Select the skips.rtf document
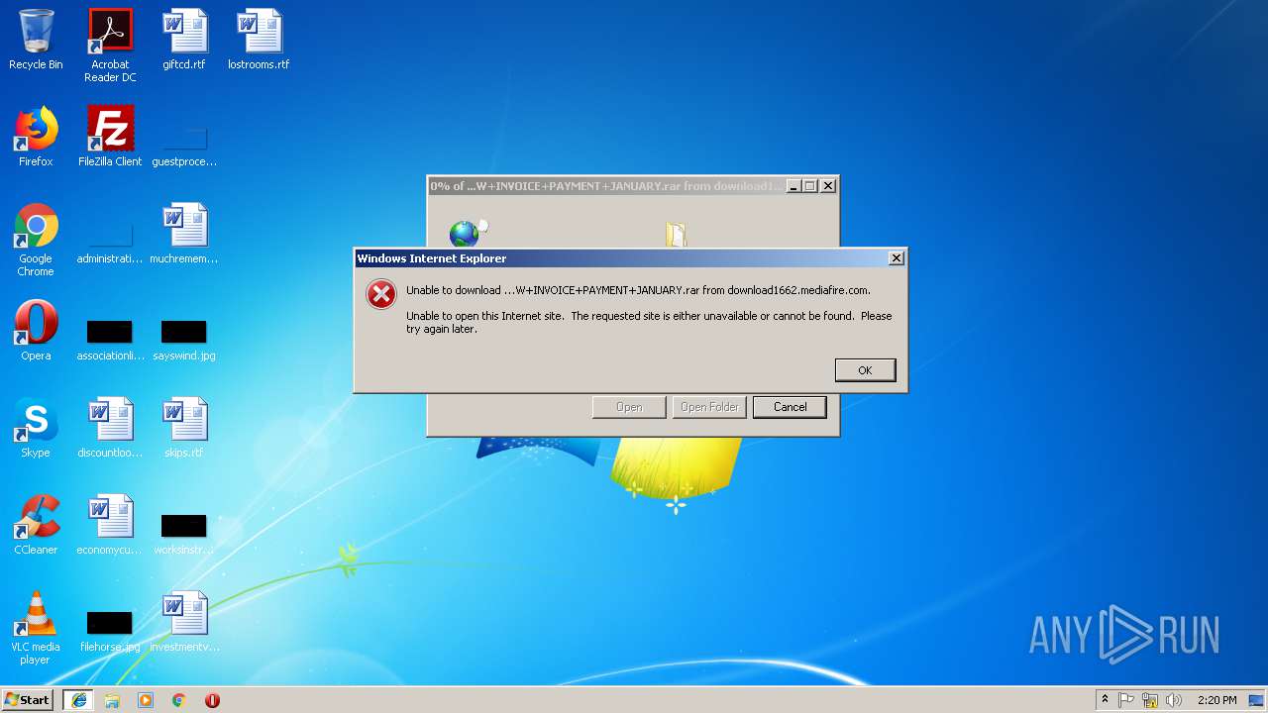 click(x=184, y=428)
